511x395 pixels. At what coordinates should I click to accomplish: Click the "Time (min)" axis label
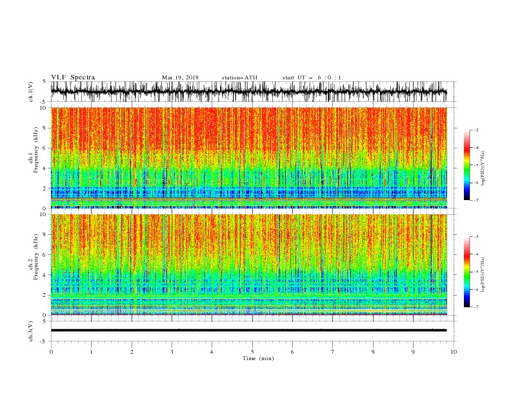coord(258,358)
